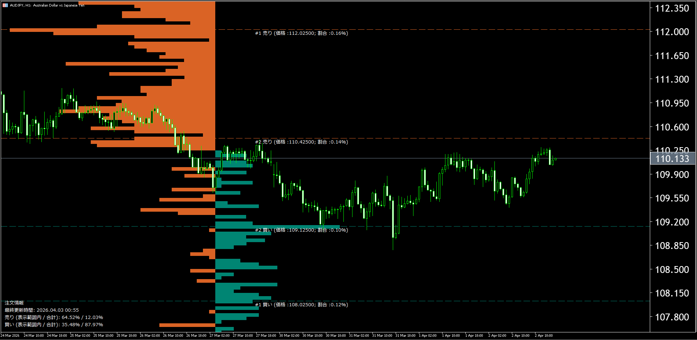This screenshot has width=697, height=340.
Task: Click the 108.500 price scale label
Action: click(x=672, y=270)
